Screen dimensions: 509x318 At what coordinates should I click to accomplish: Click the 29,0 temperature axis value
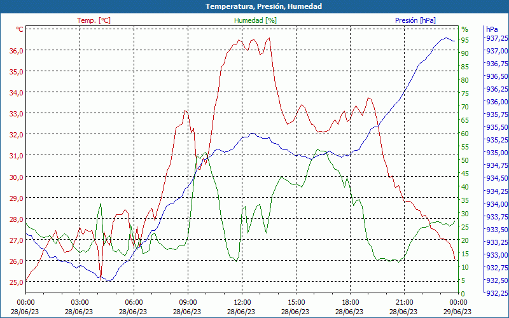coord(17,198)
